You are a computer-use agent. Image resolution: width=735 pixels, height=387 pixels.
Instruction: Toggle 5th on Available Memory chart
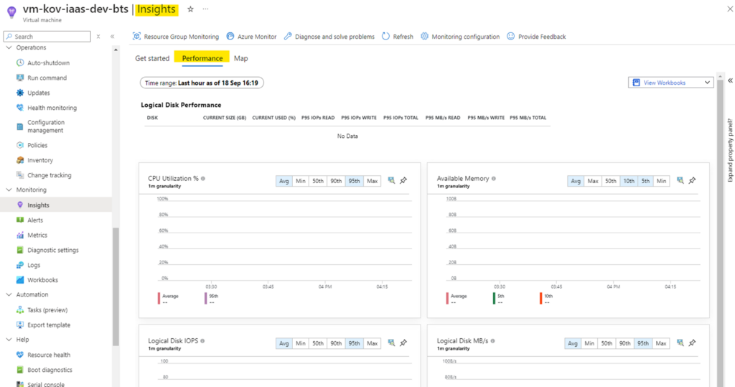[x=645, y=181]
